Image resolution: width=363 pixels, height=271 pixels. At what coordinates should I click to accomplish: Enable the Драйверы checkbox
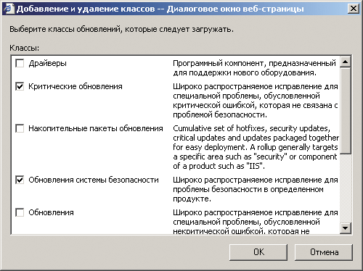pyautogui.click(x=20, y=63)
